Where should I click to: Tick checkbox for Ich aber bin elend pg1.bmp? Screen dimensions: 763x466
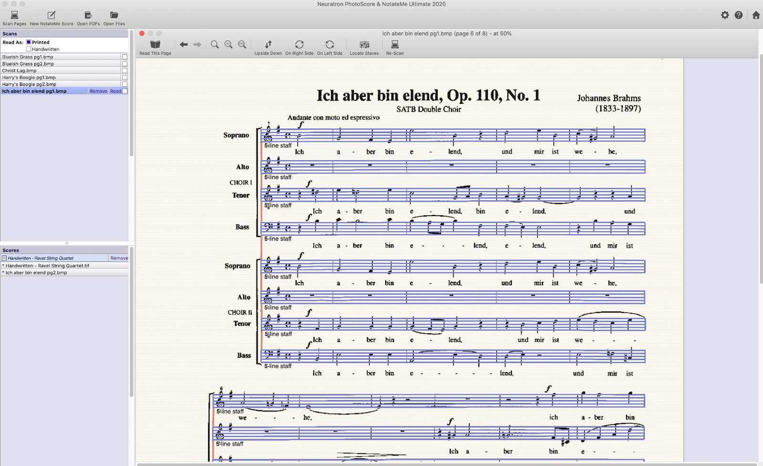[125, 91]
